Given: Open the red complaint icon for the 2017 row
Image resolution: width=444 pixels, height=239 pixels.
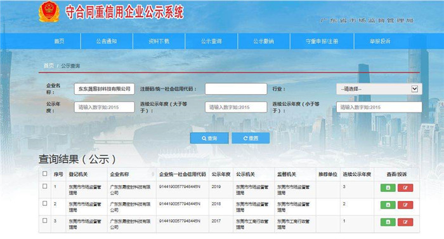Looking at the screenshot, I should (405, 222).
